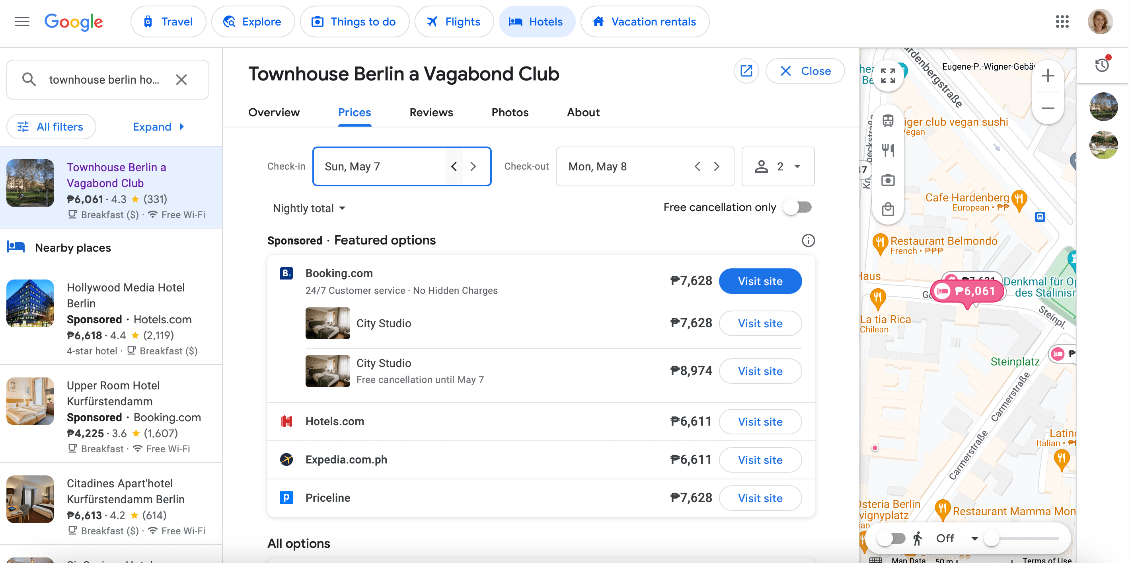Expand the results list panel
The image size is (1130, 563).
[158, 127]
